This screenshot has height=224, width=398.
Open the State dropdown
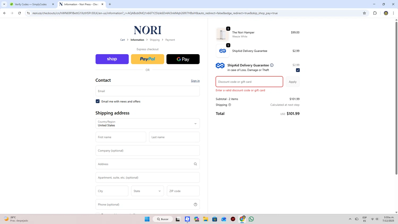[x=148, y=191]
